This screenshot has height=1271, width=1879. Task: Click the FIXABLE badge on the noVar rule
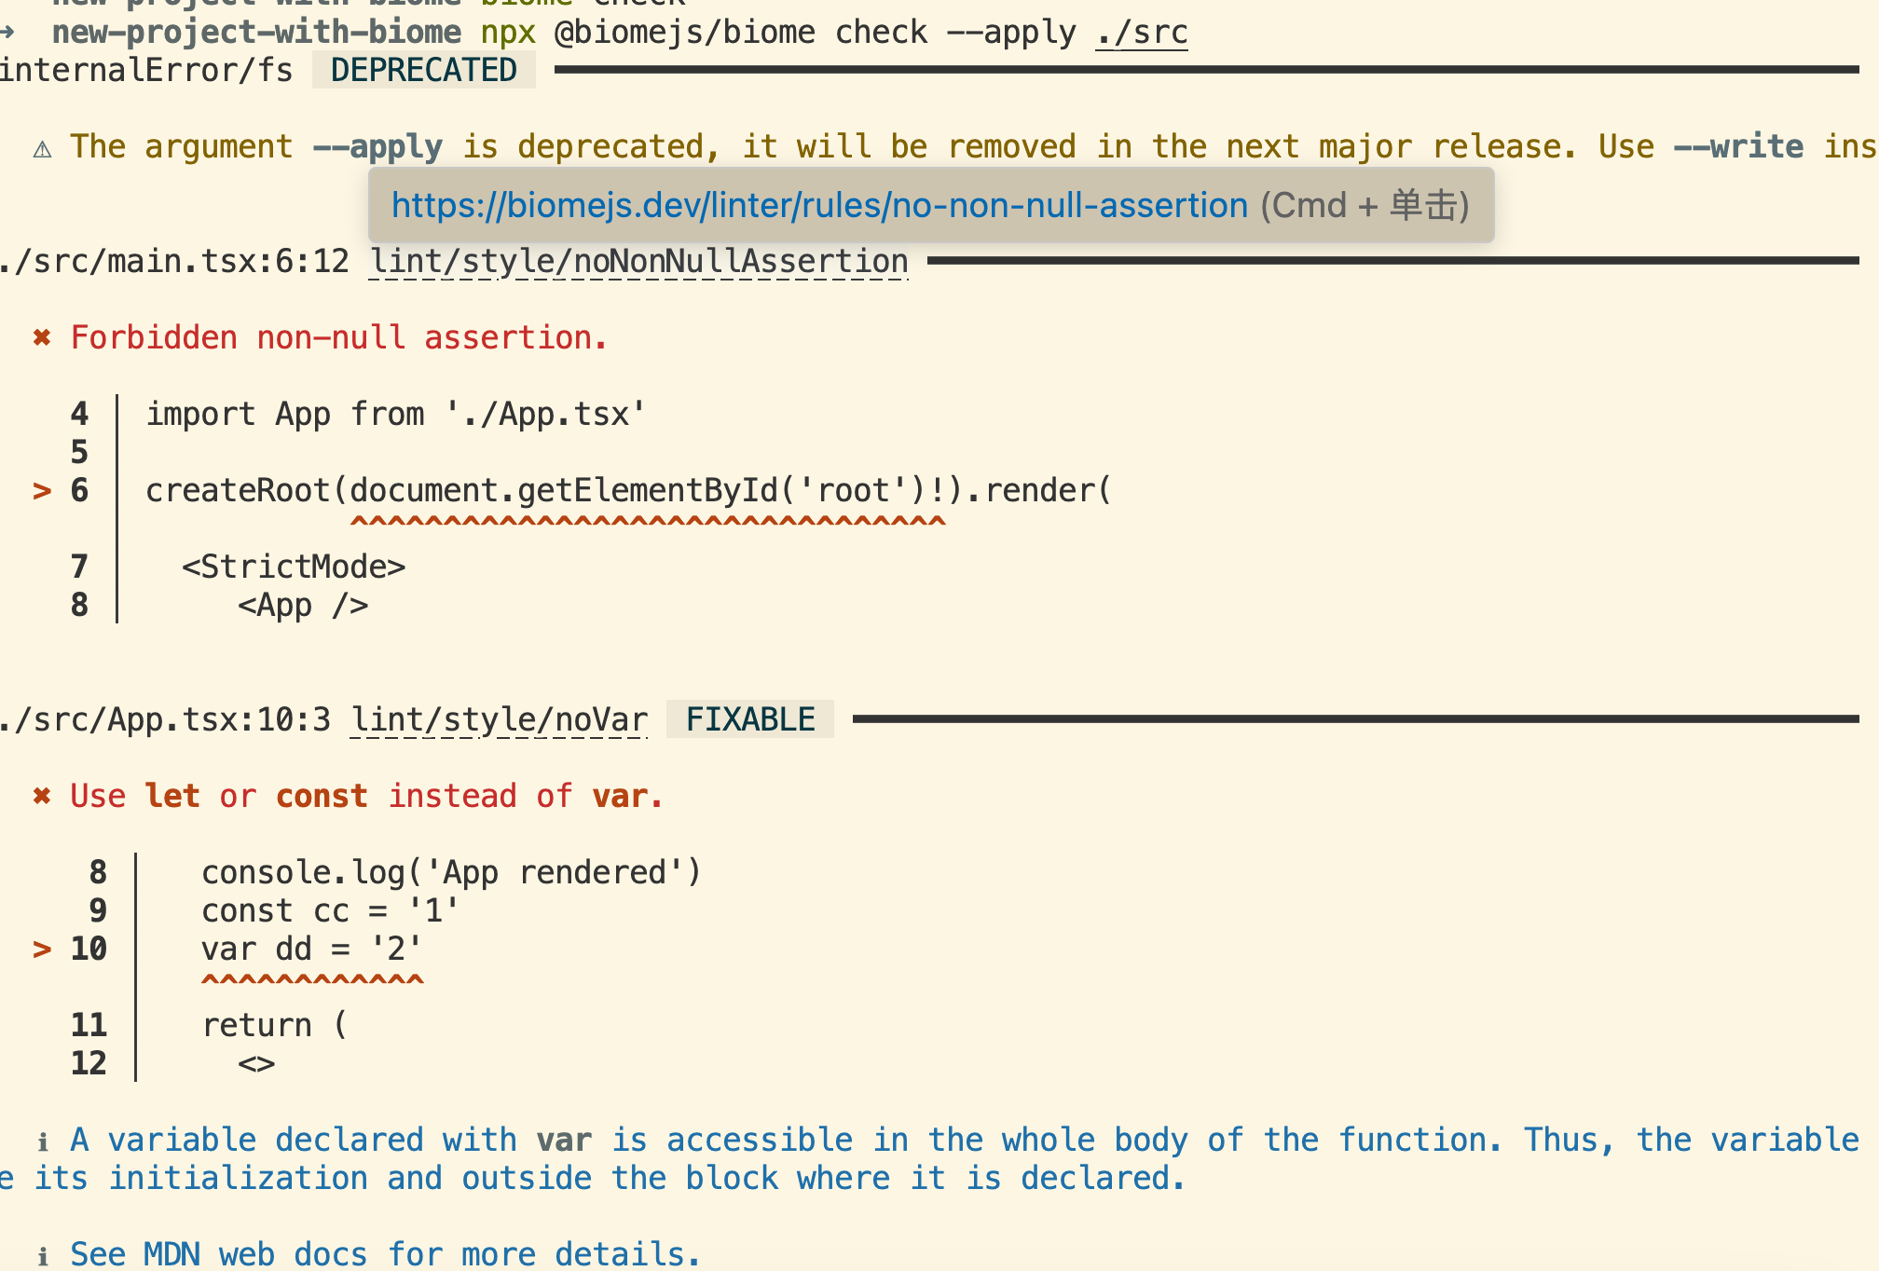click(x=749, y=718)
